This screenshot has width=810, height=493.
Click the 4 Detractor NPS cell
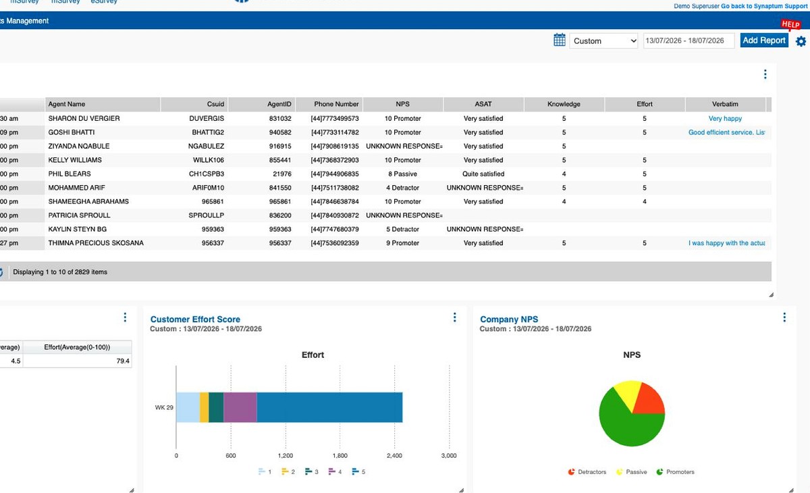pyautogui.click(x=403, y=188)
